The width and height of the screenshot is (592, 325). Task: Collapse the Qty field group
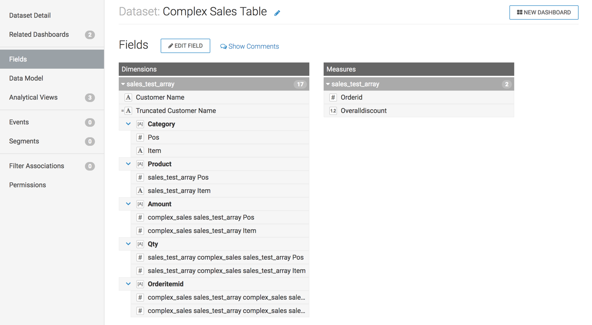tap(128, 244)
